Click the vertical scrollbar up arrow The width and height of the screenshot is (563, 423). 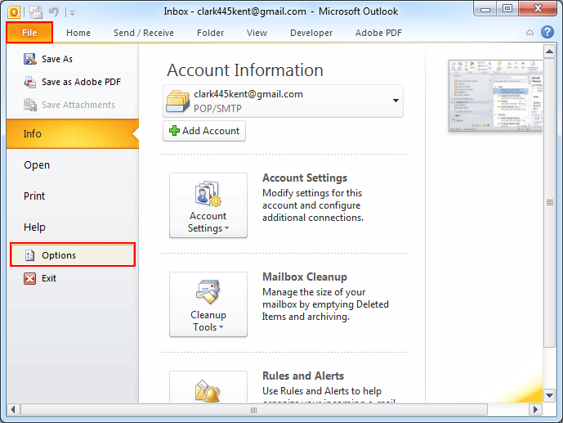pos(549,52)
